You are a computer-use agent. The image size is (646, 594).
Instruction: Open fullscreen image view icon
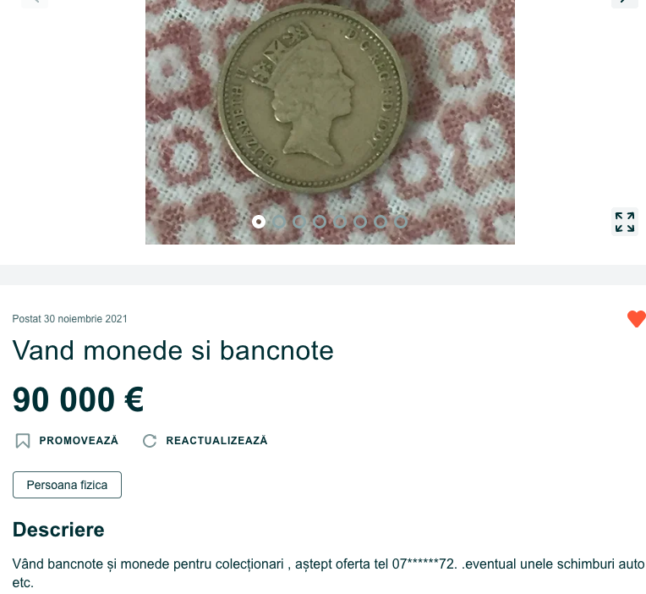[x=625, y=223]
